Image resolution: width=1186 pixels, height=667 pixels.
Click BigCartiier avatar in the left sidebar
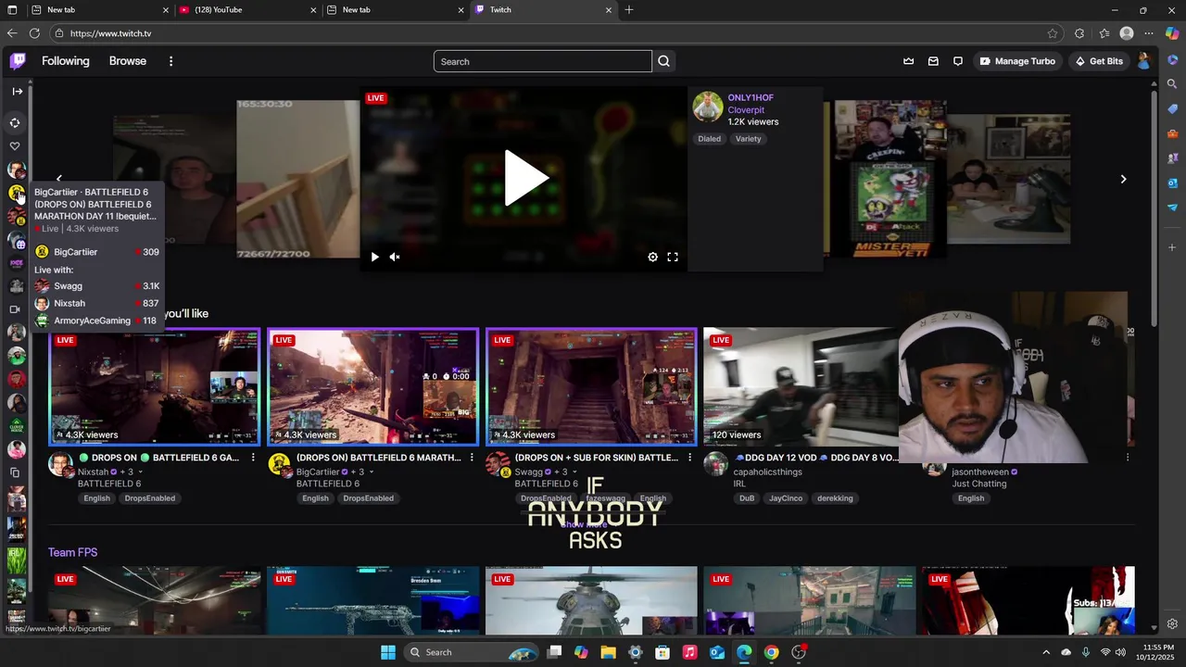point(16,193)
